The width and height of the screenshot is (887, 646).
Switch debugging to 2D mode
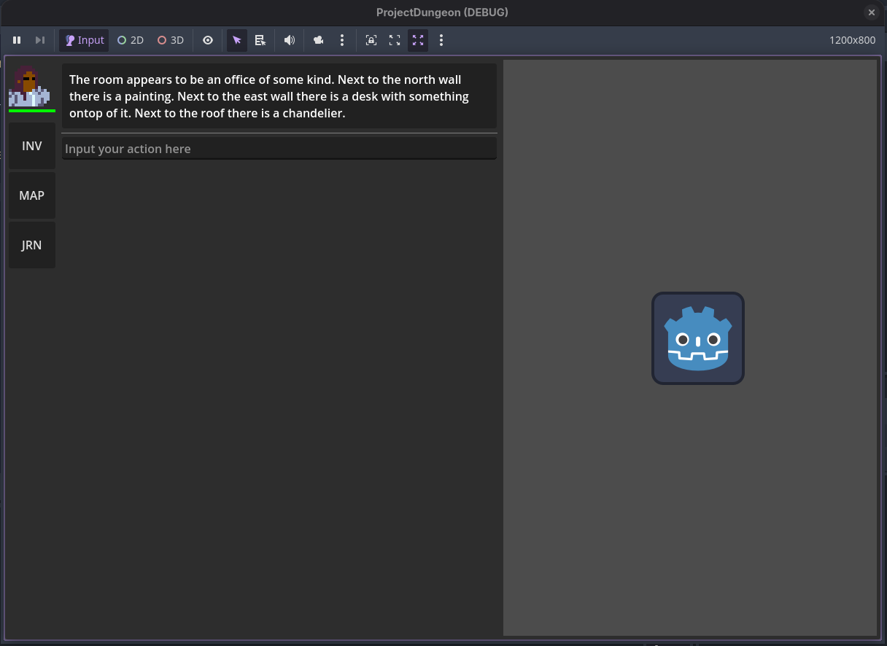130,40
